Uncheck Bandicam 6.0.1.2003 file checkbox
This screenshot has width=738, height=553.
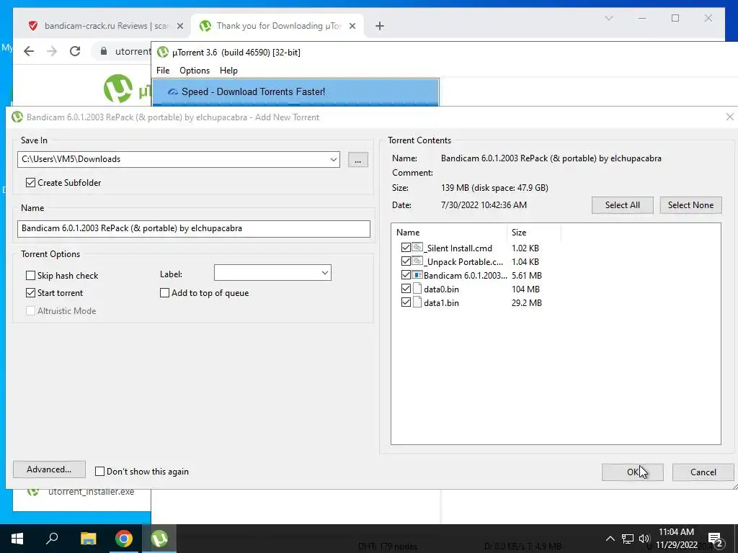click(406, 274)
